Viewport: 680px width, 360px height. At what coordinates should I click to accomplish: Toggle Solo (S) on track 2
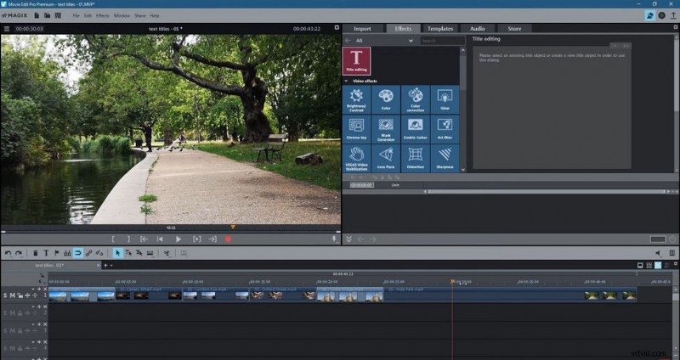click(5, 312)
